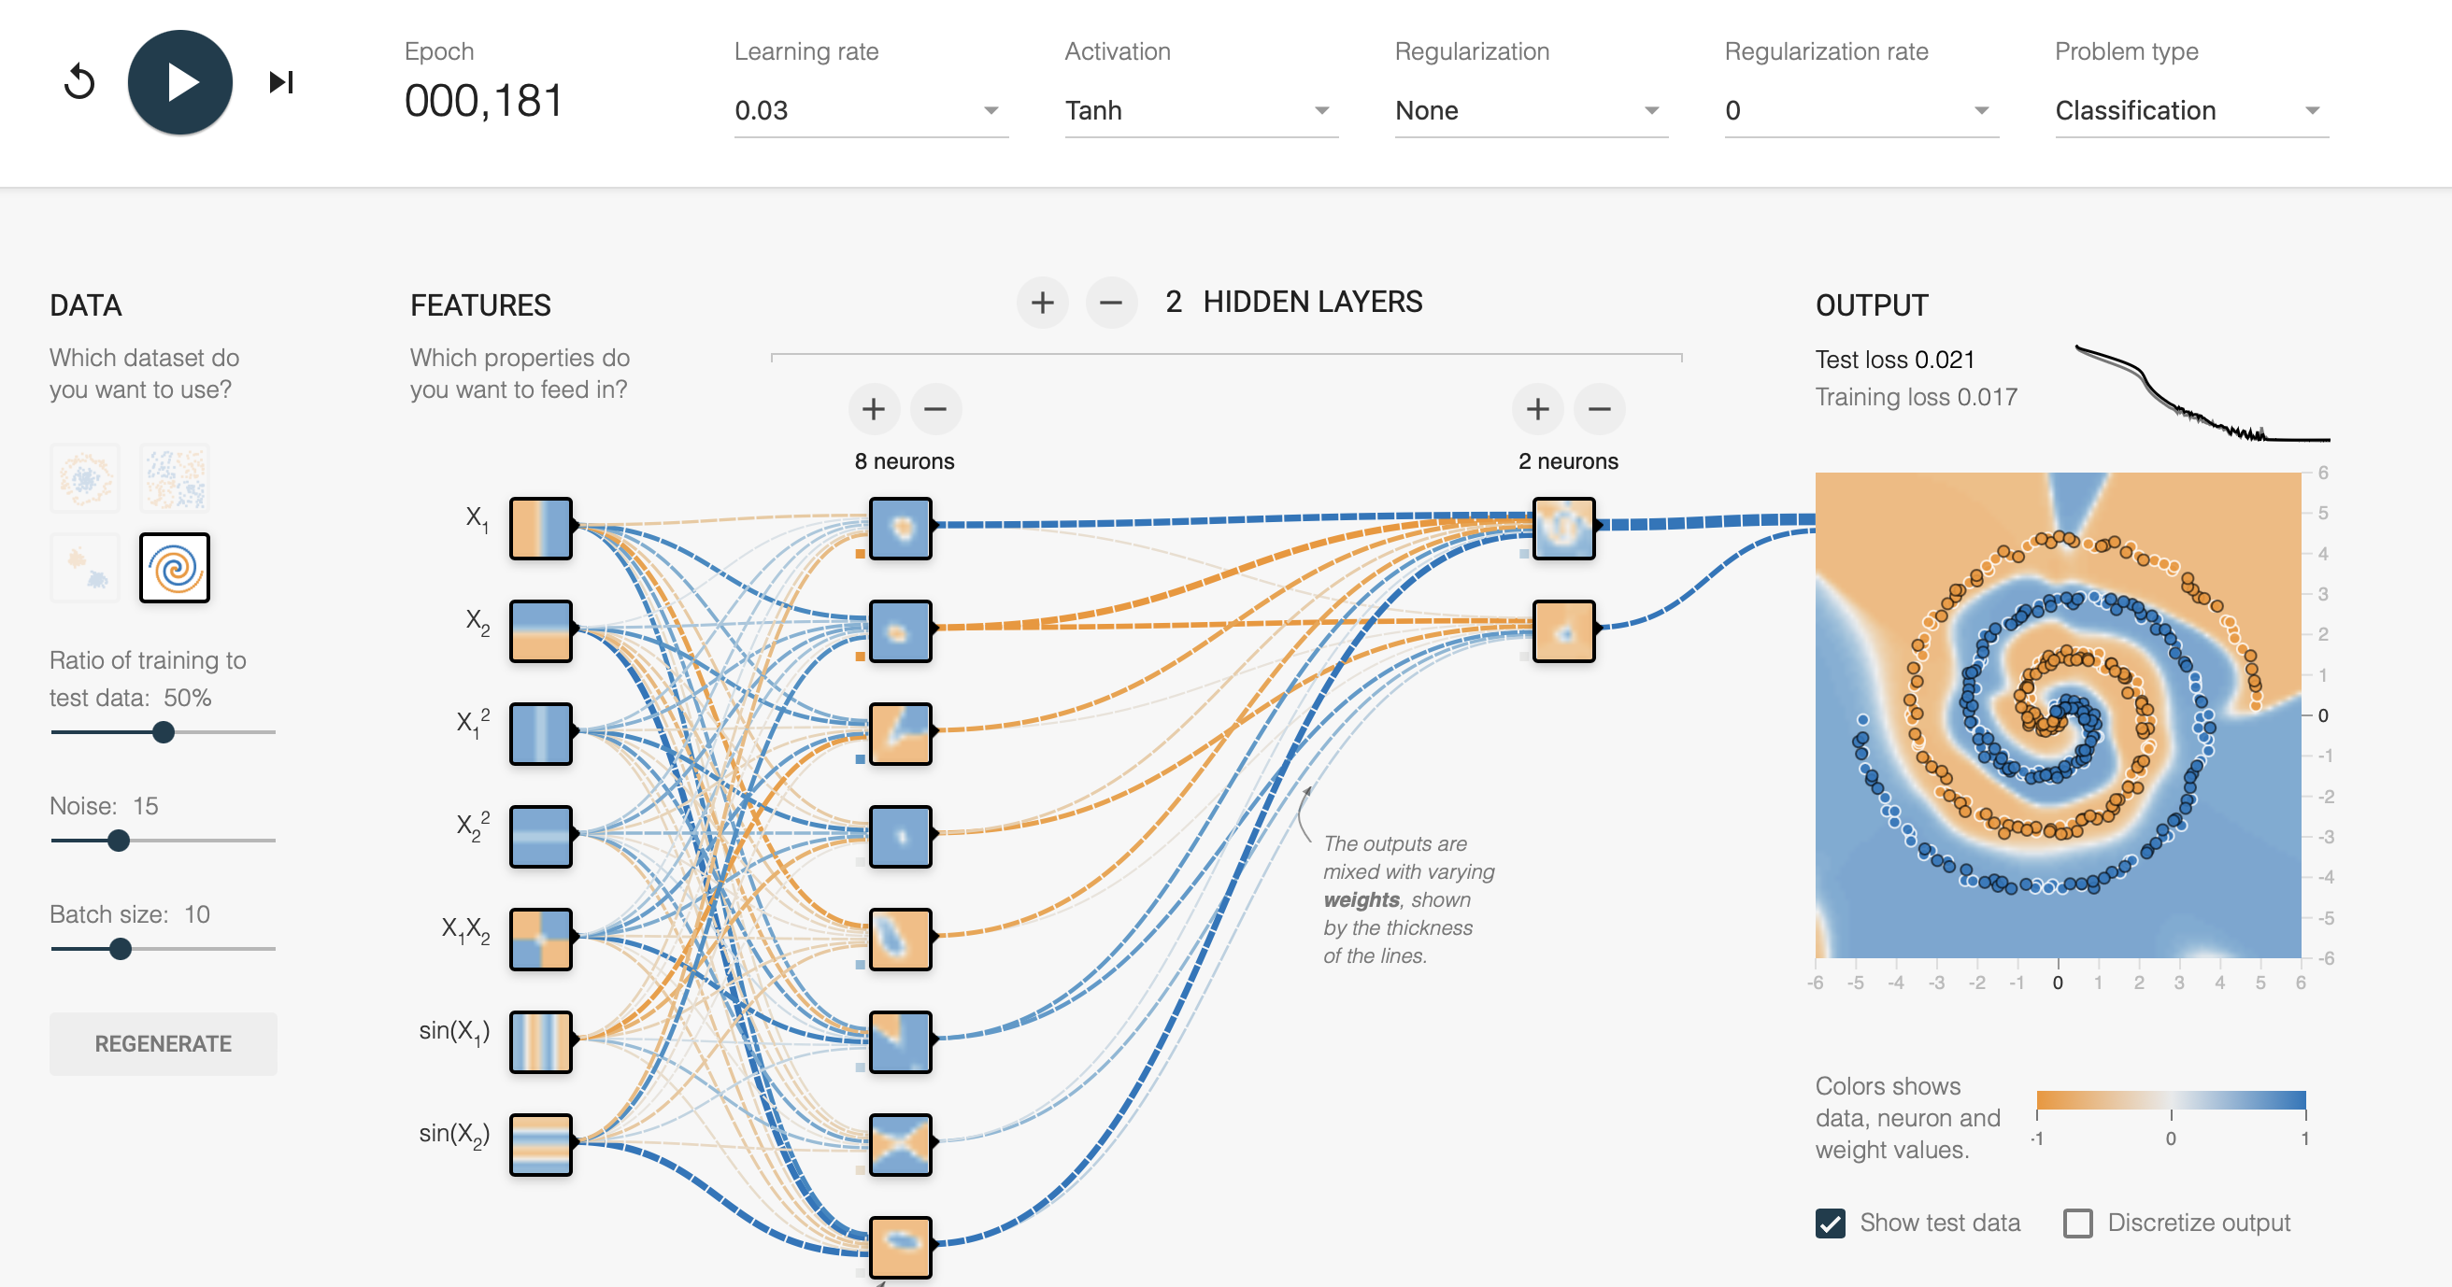Toggle the X1X2 input feature
The height and width of the screenshot is (1287, 2452).
pyautogui.click(x=541, y=939)
